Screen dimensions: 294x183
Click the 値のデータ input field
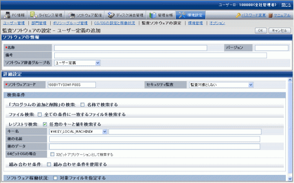pyautogui.click(x=155, y=147)
